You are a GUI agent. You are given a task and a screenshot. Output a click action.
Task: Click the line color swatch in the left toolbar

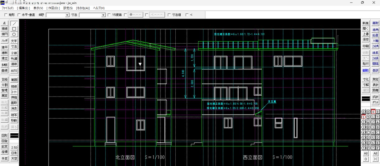(x=14, y=135)
